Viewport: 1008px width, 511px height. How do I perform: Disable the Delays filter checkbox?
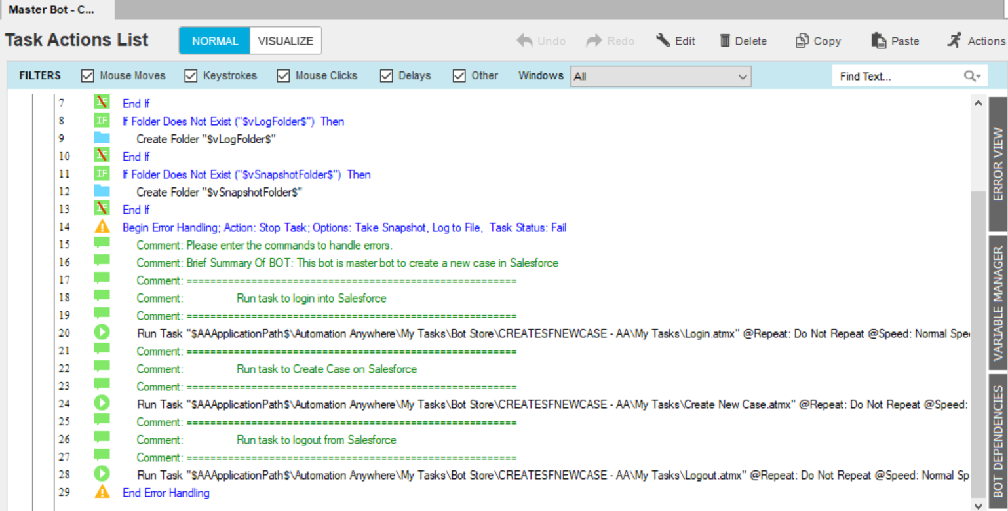pyautogui.click(x=387, y=76)
